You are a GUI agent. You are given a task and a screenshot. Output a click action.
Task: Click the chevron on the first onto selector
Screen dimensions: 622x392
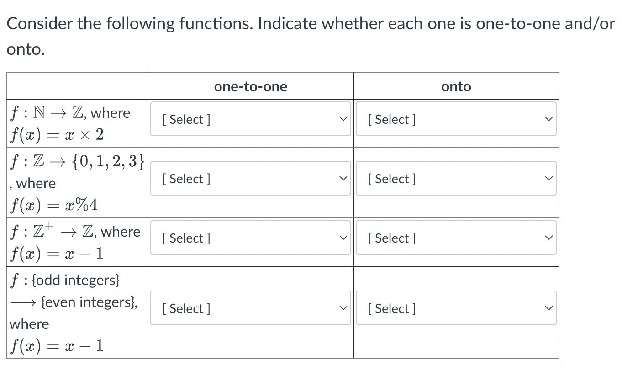pyautogui.click(x=548, y=118)
